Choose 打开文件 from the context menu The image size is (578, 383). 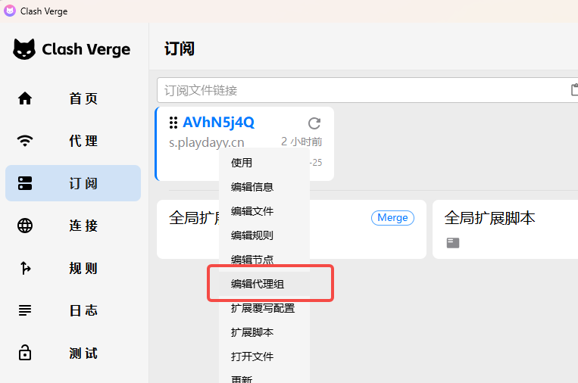tap(264, 357)
